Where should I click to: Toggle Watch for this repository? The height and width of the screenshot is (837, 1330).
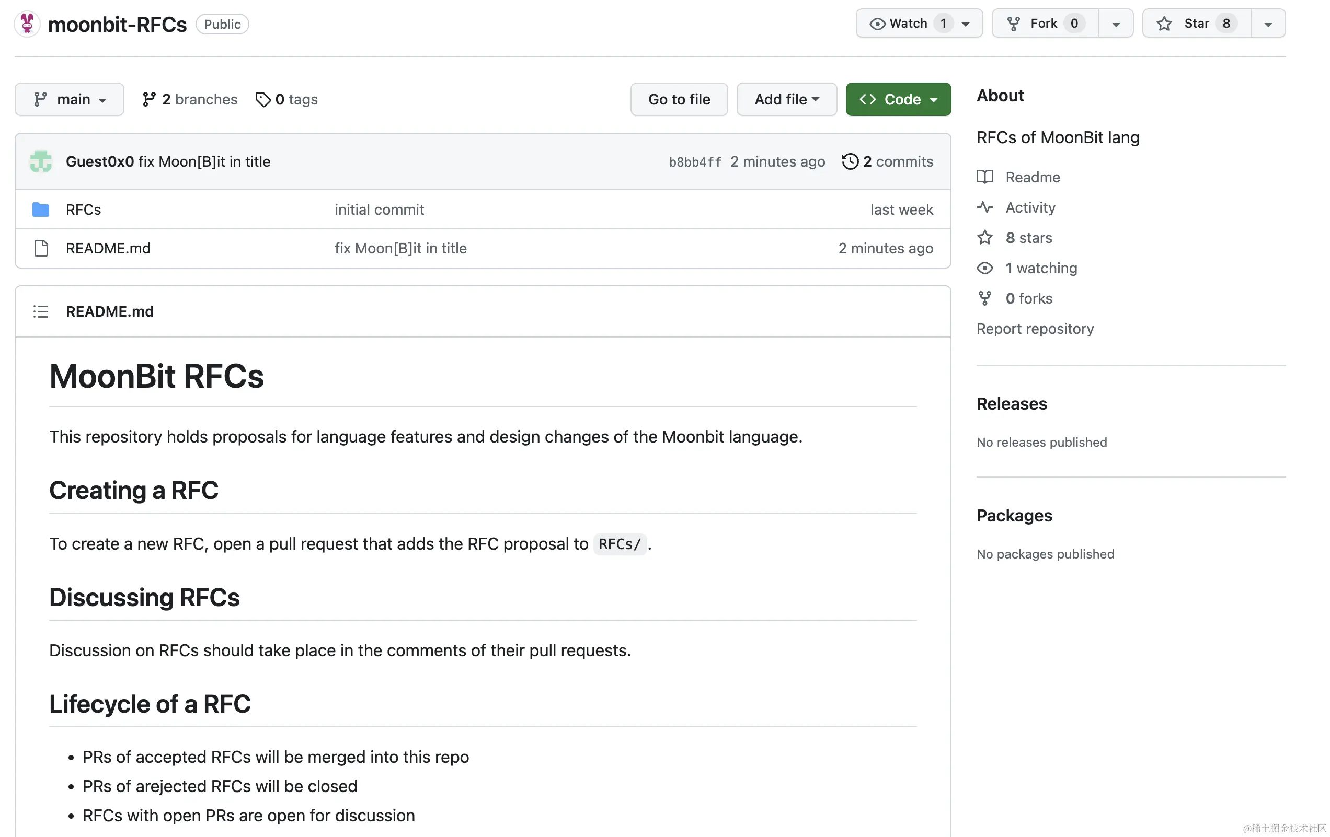point(908,23)
